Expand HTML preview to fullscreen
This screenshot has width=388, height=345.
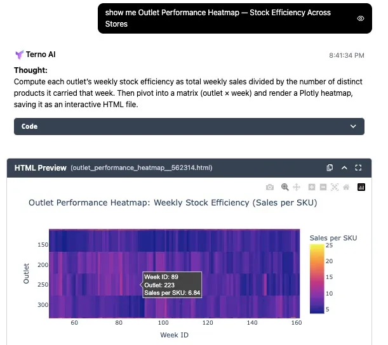tap(359, 168)
